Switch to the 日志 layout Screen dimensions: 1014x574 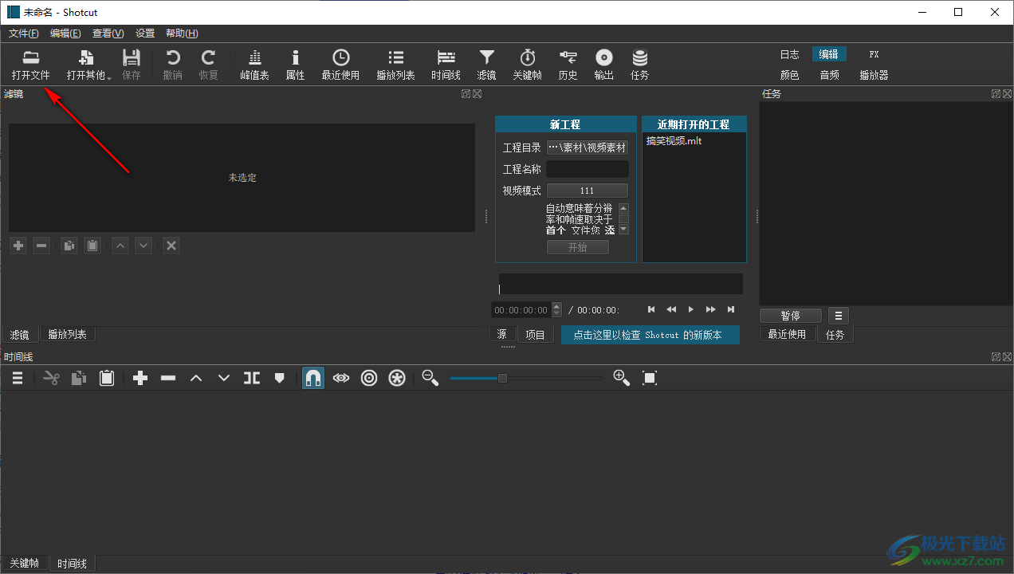(789, 54)
